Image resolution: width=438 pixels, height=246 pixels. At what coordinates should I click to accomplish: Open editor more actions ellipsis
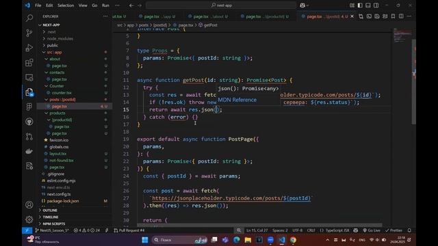409,16
